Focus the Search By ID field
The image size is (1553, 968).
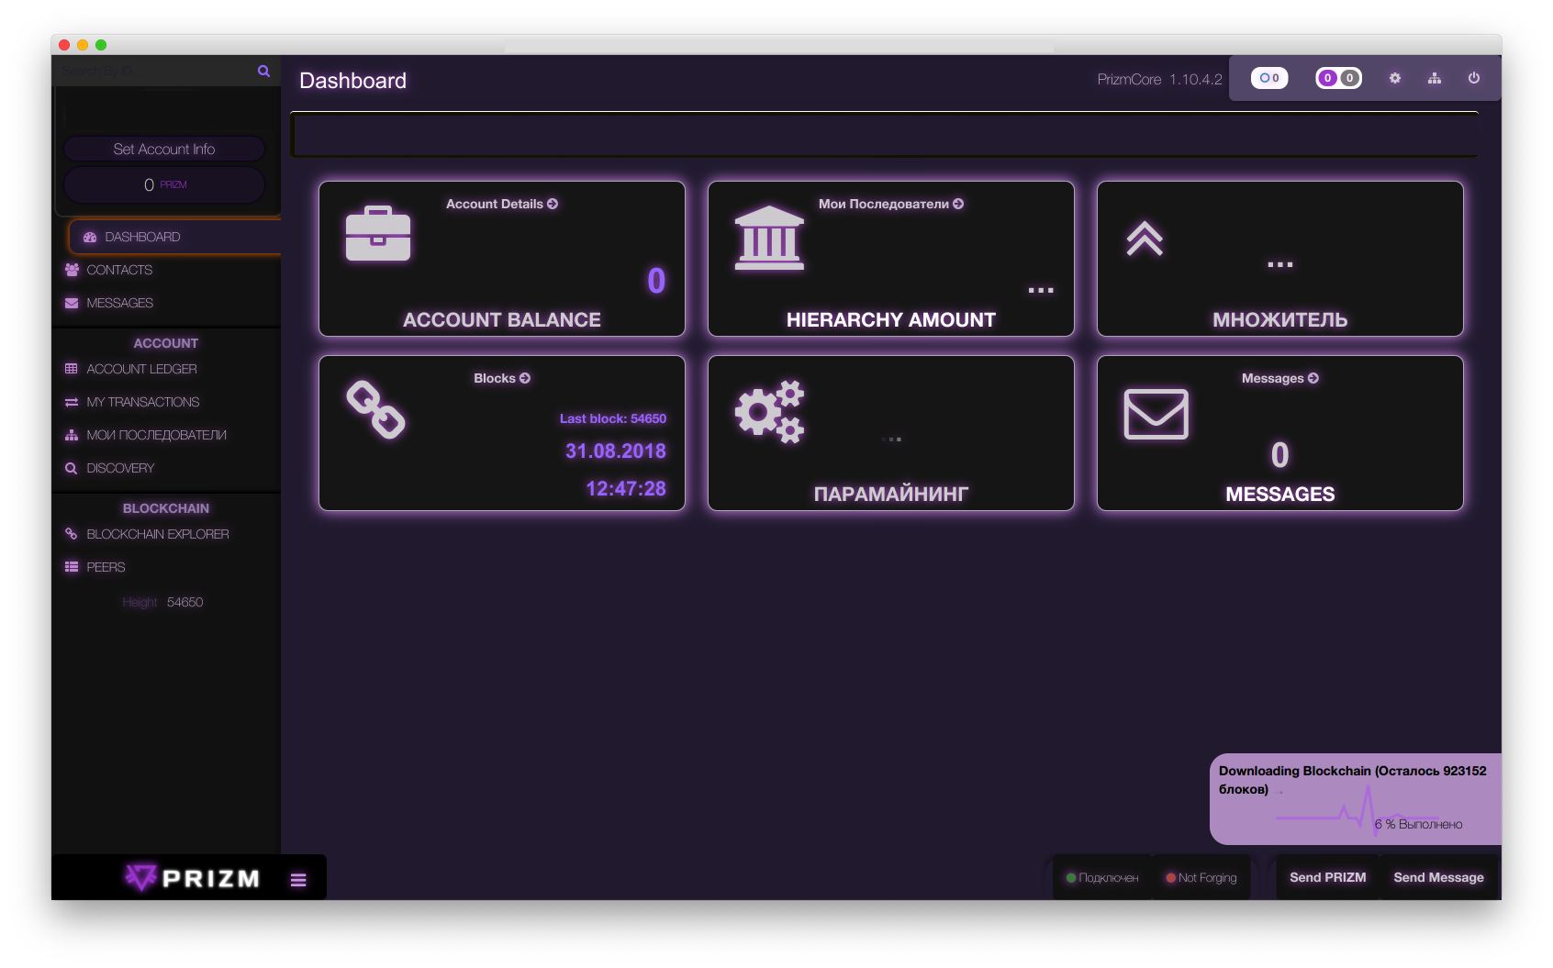point(156,71)
